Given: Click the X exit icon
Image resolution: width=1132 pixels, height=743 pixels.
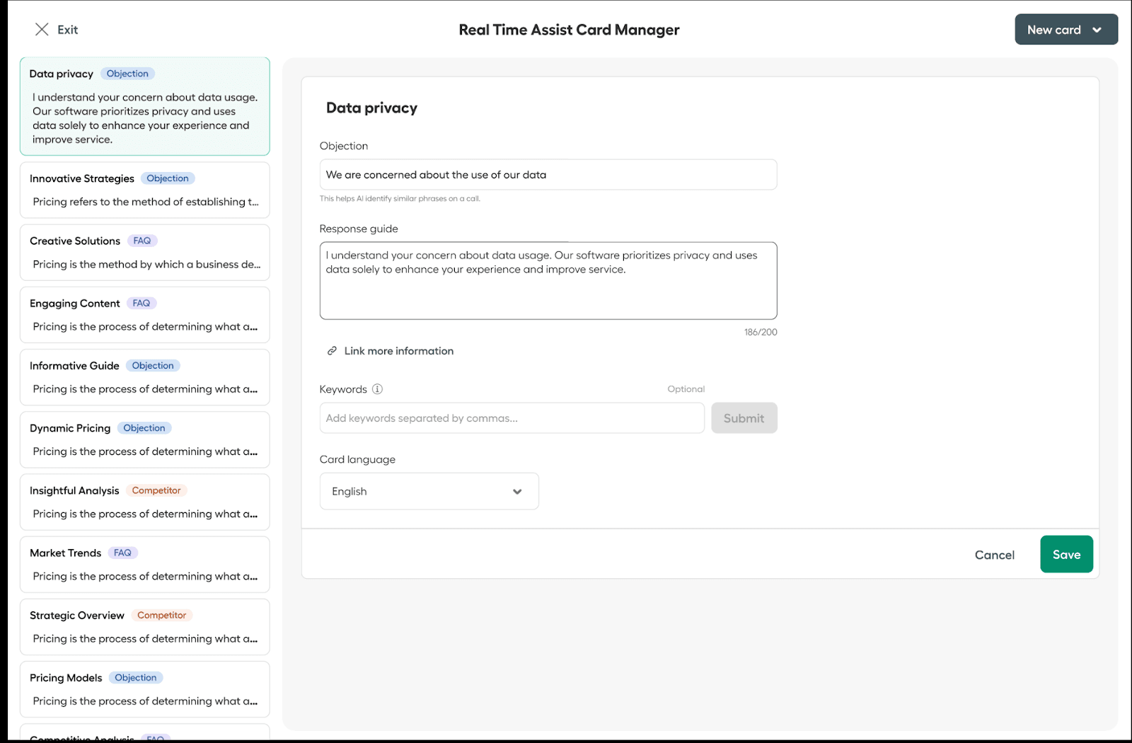Looking at the screenshot, I should click(42, 29).
